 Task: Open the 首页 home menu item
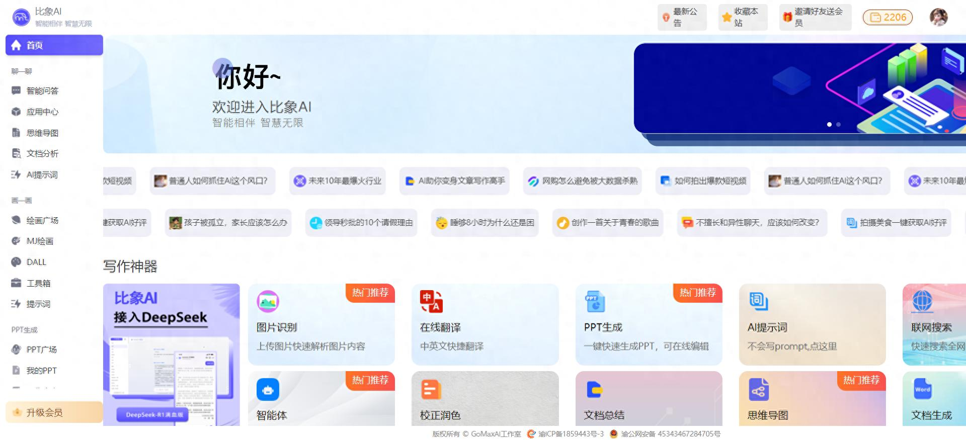(x=54, y=45)
